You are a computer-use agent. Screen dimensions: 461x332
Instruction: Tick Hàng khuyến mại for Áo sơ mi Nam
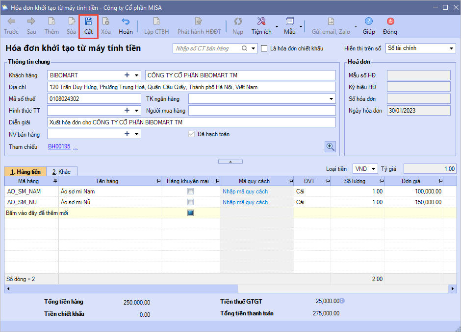pos(190,191)
